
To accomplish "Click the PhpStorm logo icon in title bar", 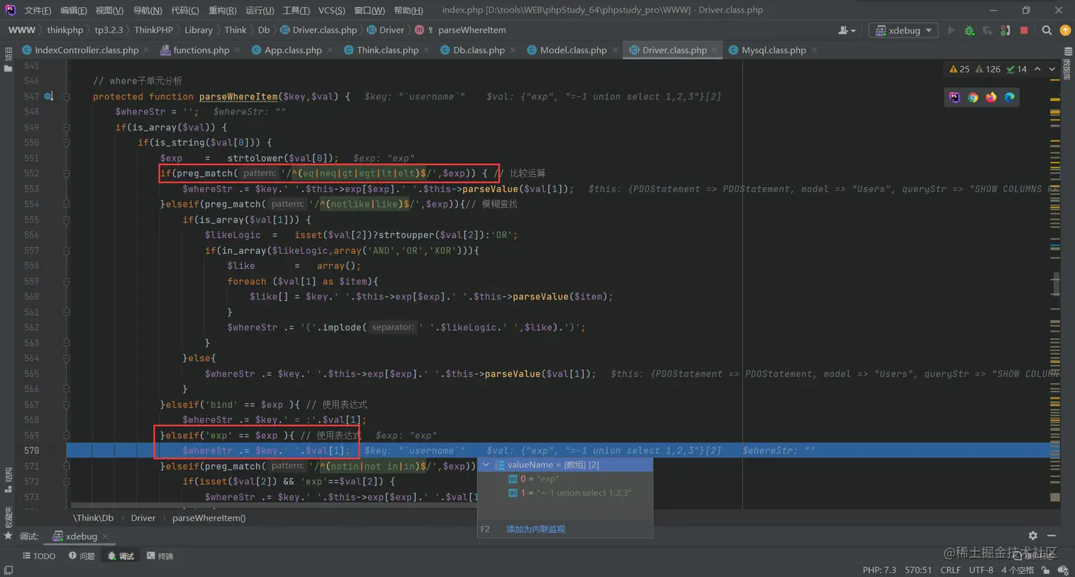I will (11, 10).
